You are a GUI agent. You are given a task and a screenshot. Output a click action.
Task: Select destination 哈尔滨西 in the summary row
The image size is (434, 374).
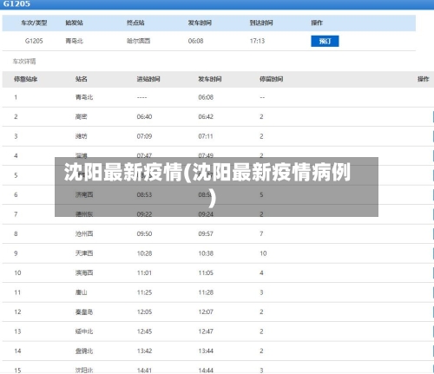(138, 41)
